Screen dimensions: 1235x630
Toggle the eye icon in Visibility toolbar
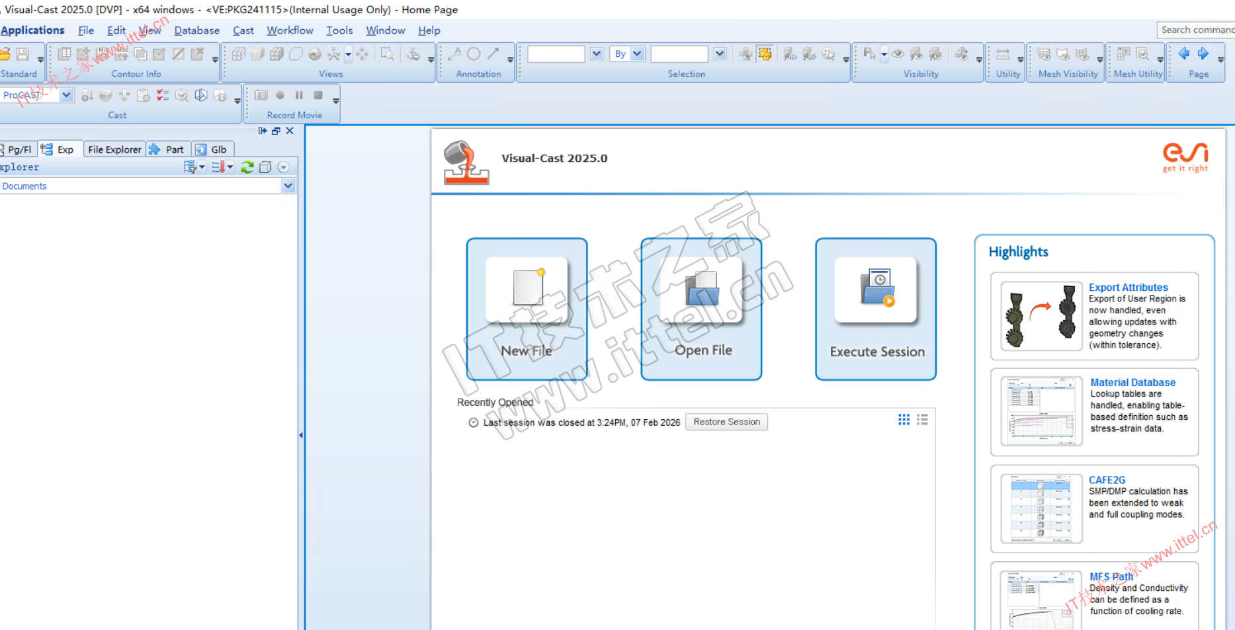pyautogui.click(x=898, y=54)
